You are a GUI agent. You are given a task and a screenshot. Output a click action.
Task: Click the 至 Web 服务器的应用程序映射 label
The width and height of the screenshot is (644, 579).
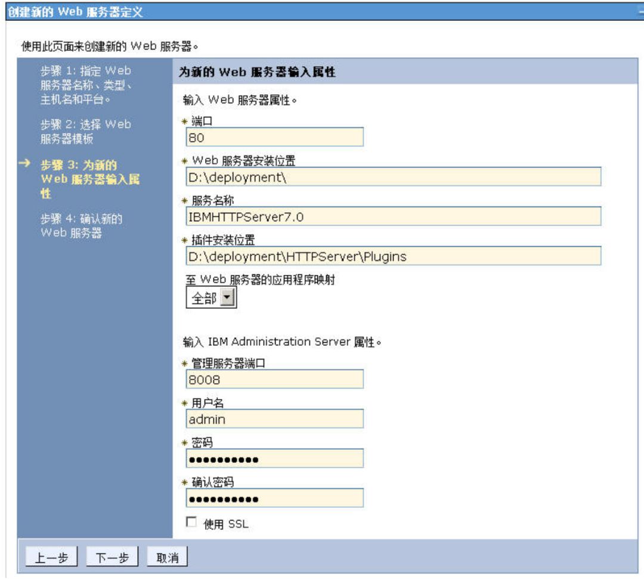click(x=261, y=280)
